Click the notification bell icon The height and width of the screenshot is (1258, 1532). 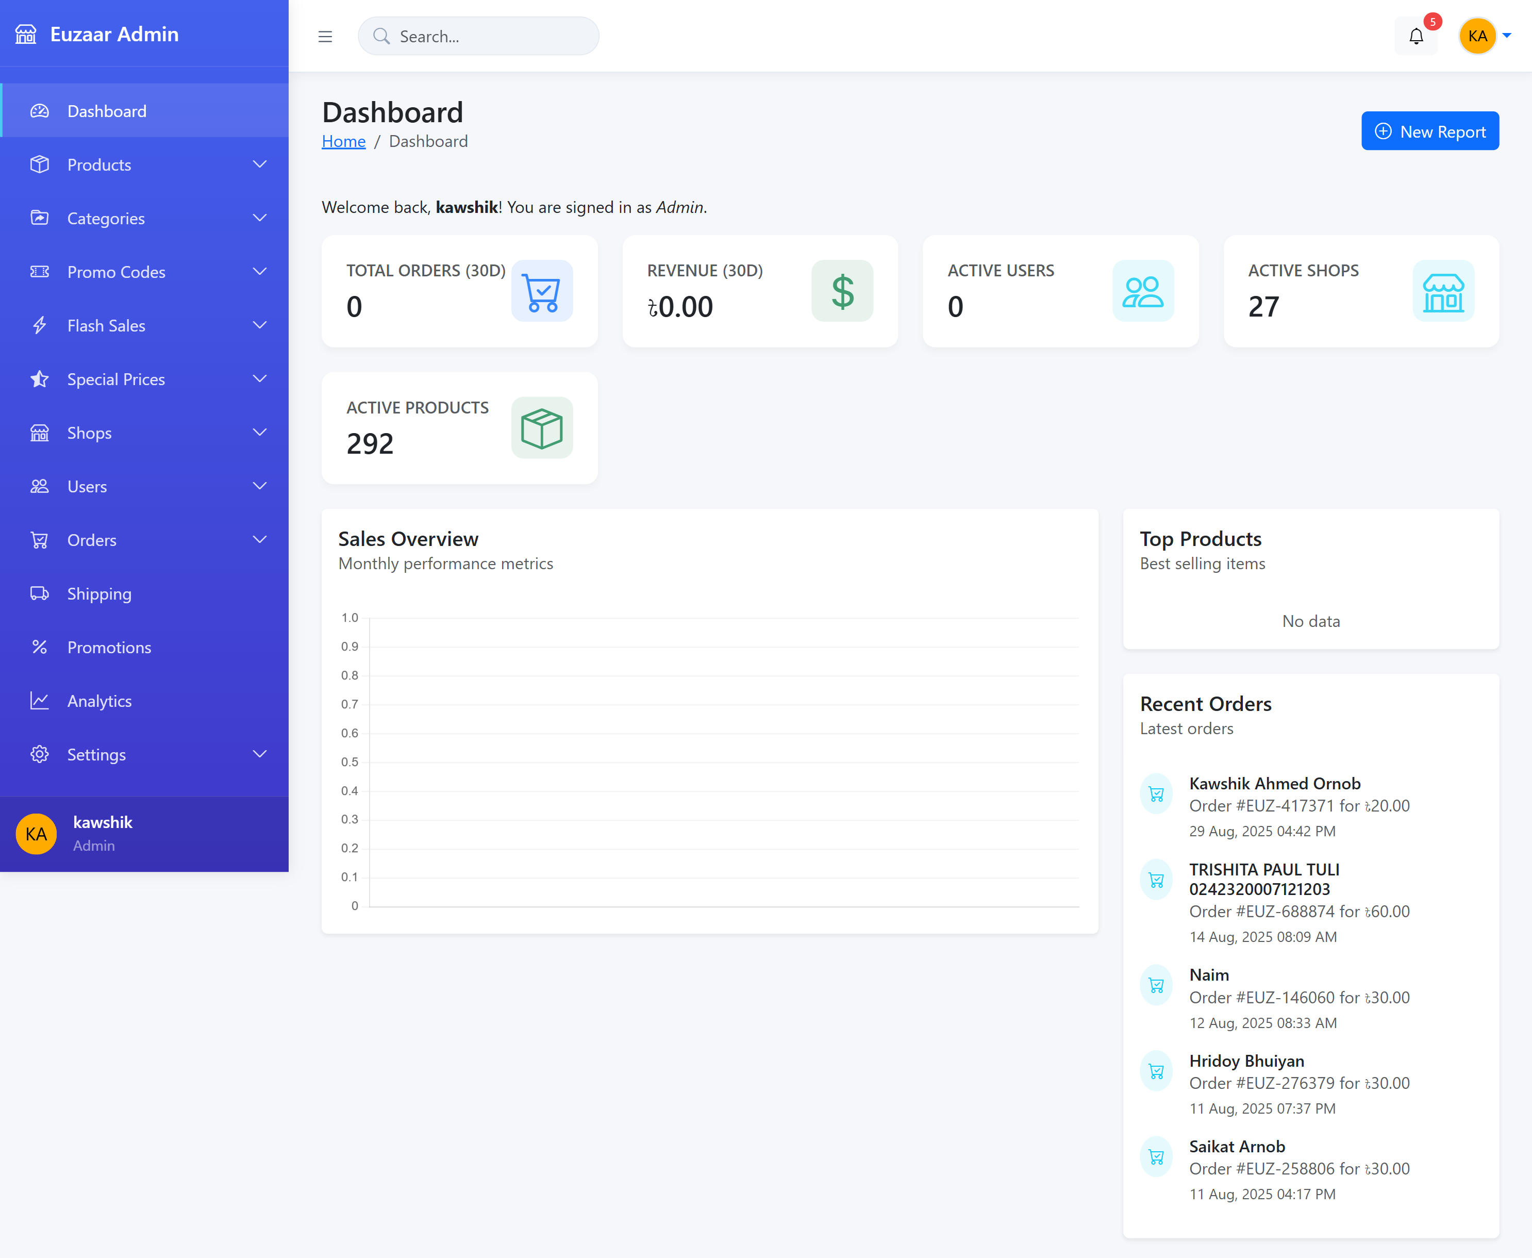pyautogui.click(x=1416, y=36)
